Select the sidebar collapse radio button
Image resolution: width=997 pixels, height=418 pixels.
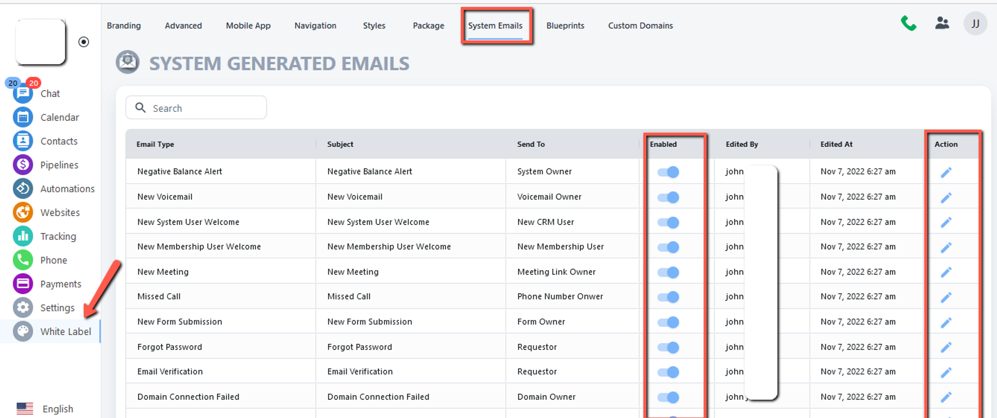pyautogui.click(x=84, y=42)
